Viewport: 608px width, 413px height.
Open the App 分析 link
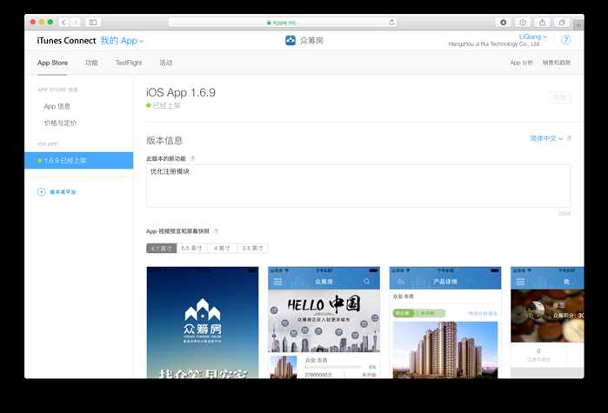pos(521,63)
